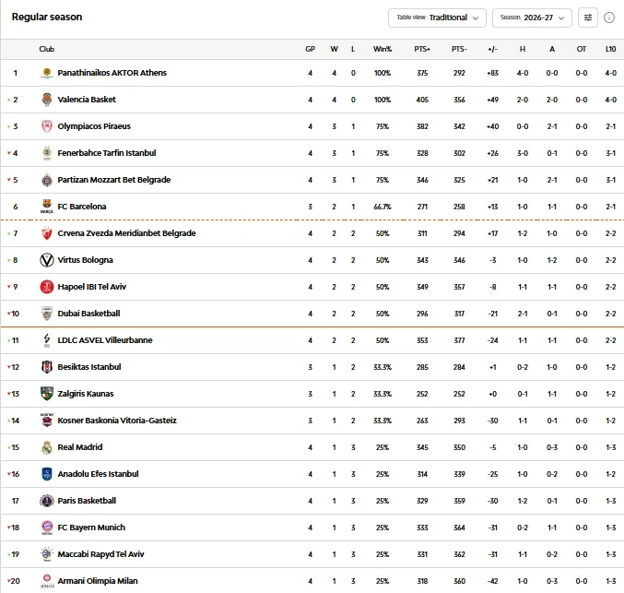Click the Anadolu Efes Istanbul blue logo
The width and height of the screenshot is (624, 593).
[x=47, y=474]
